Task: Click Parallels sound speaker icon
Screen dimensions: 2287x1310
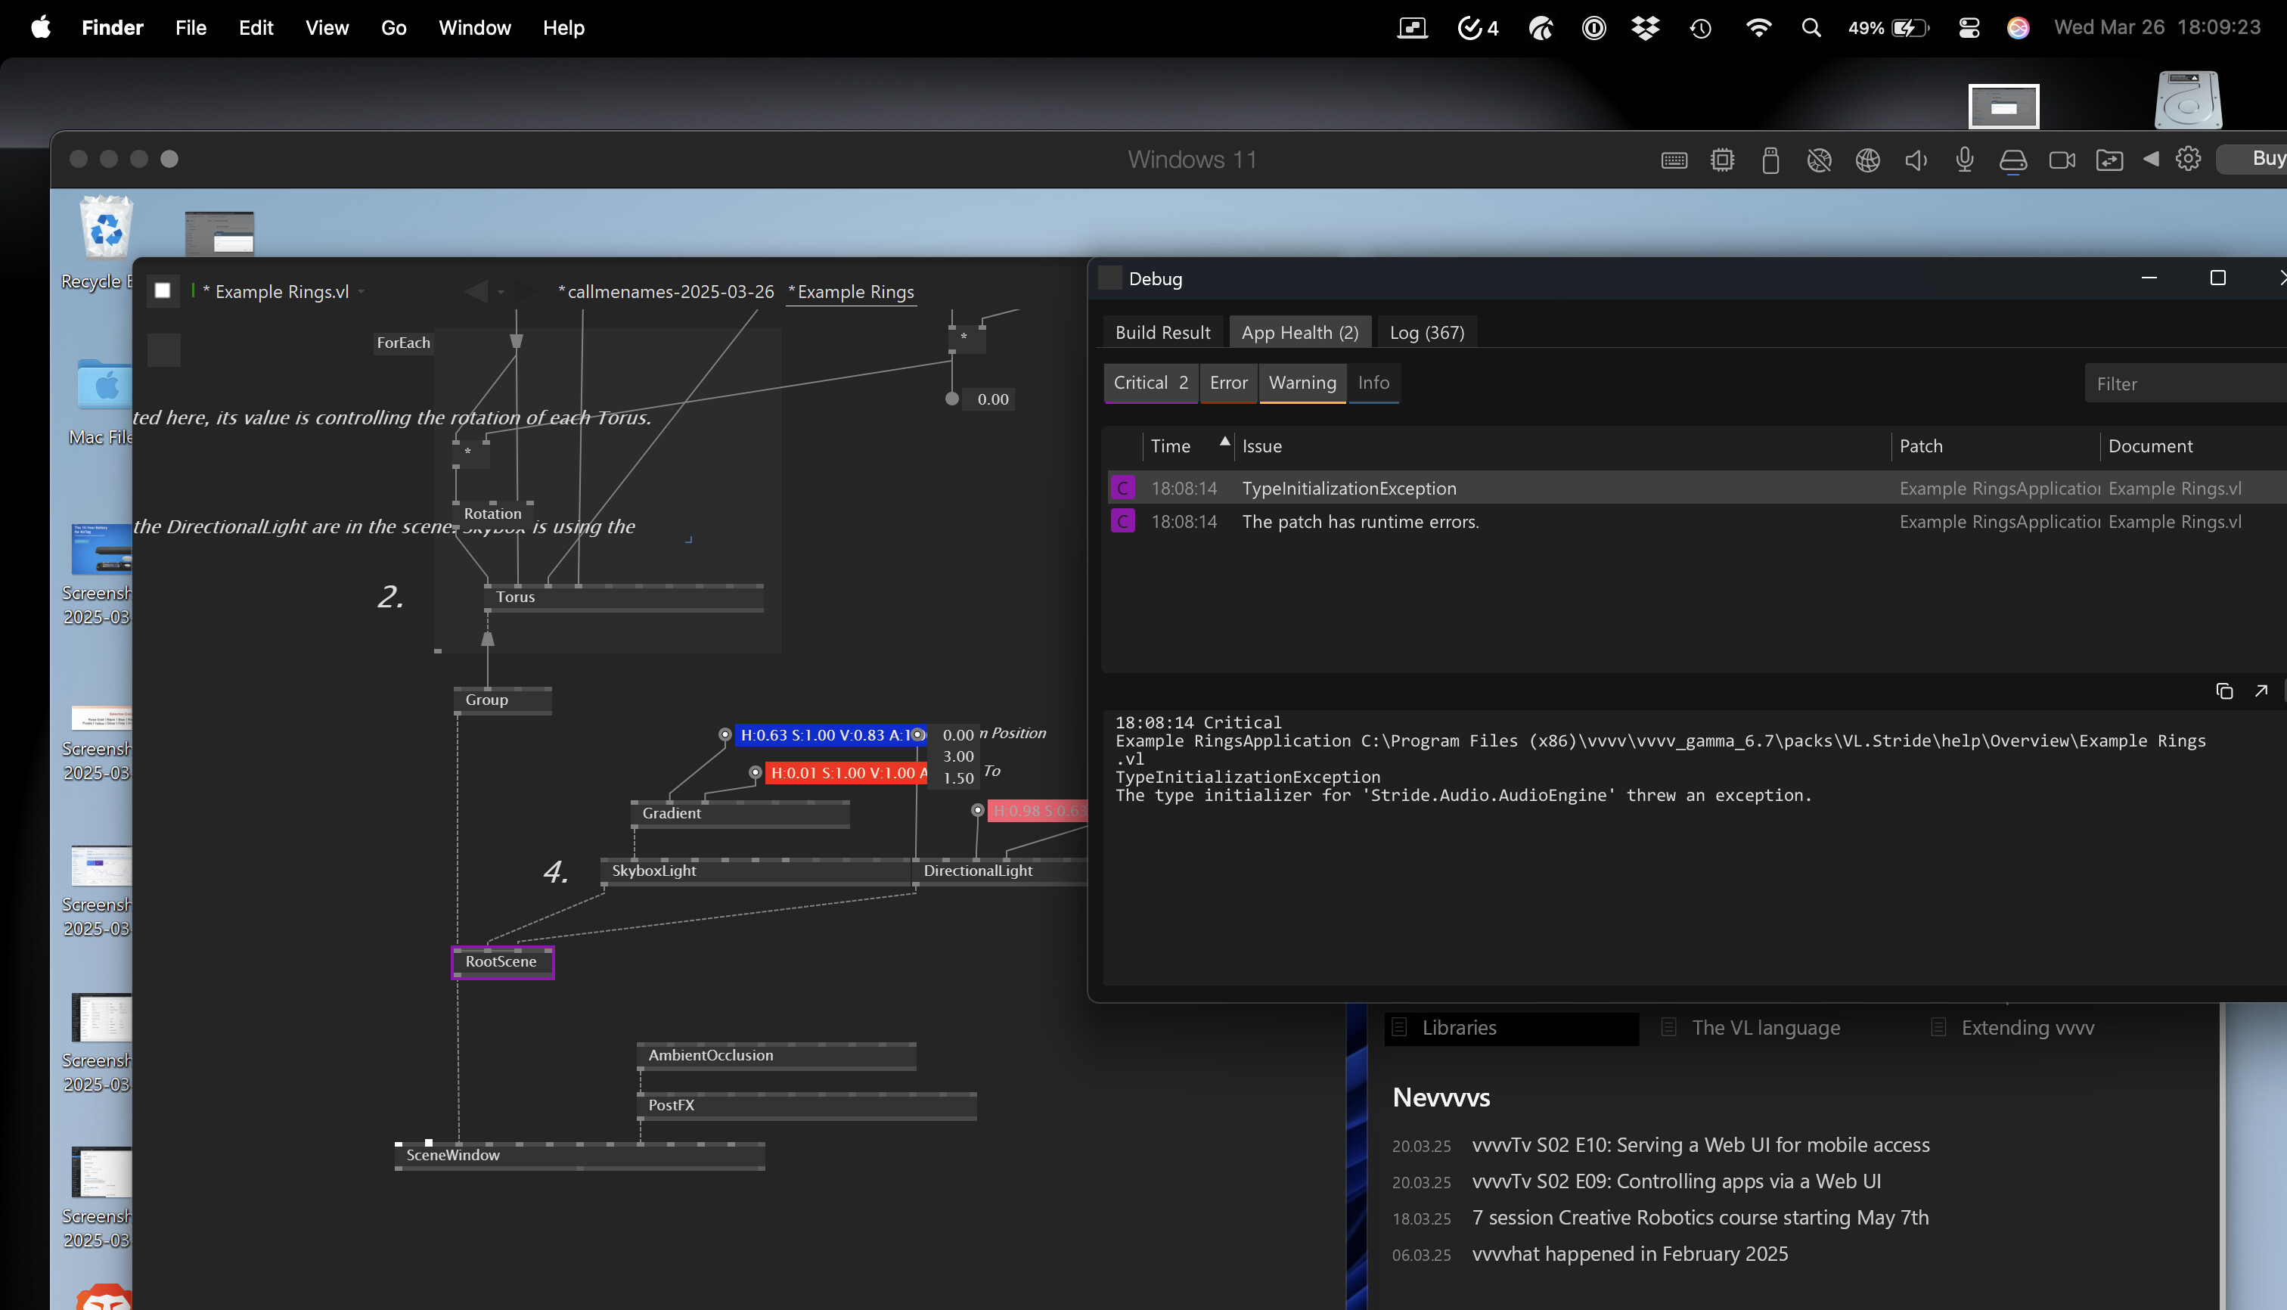Action: click(1916, 160)
